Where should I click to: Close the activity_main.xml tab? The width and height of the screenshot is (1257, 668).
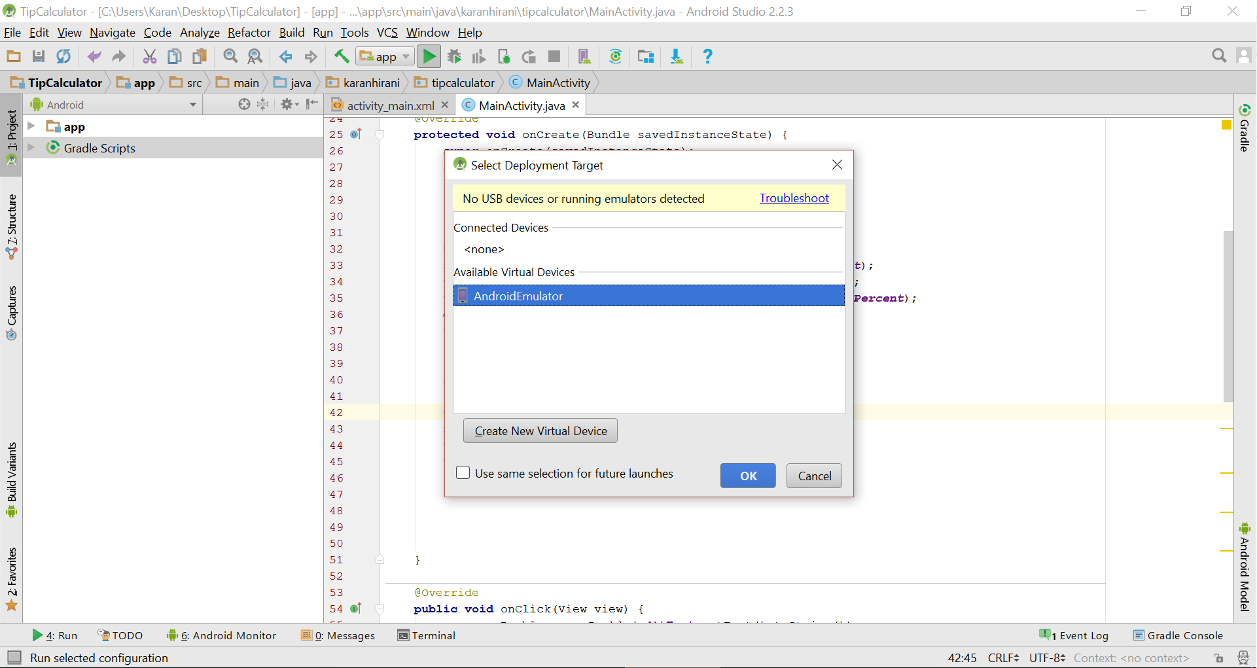click(x=445, y=105)
